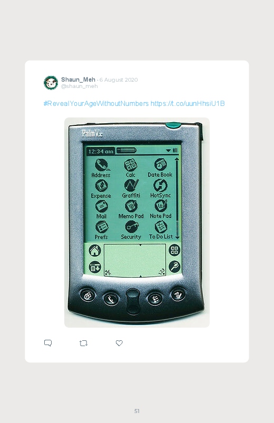Start HotSync from its icon
The height and width of the screenshot is (423, 274).
(160, 185)
